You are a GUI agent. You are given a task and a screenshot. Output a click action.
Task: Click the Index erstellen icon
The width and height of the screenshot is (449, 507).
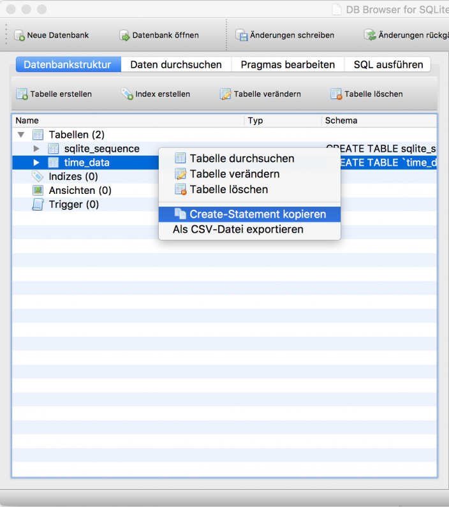pos(127,94)
